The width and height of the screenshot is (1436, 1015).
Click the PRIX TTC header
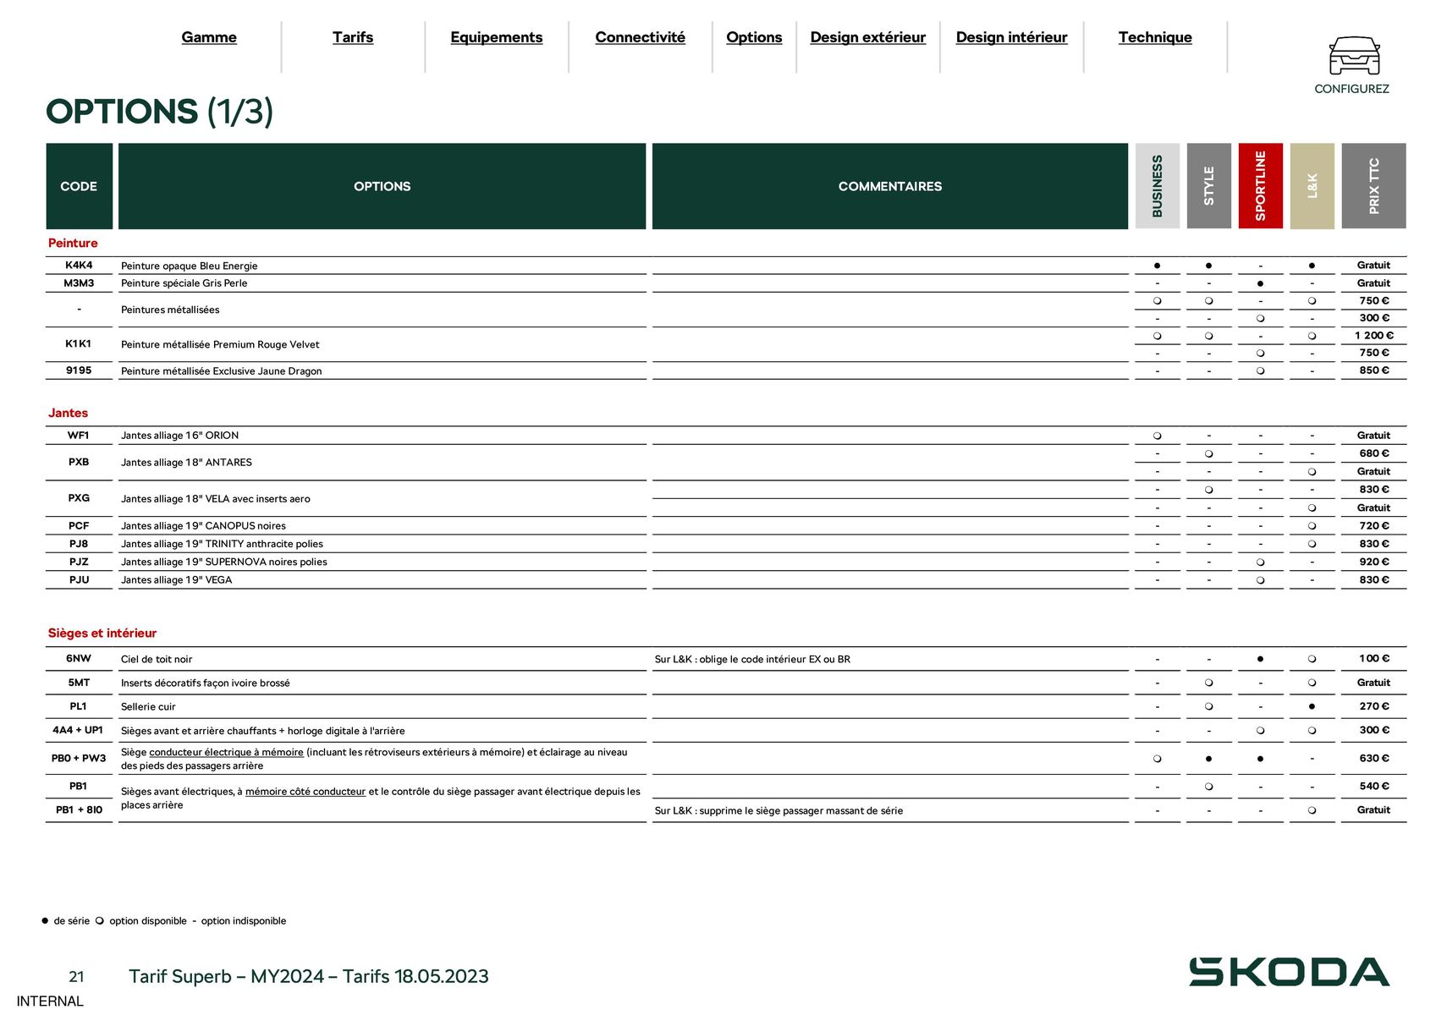click(x=1374, y=186)
